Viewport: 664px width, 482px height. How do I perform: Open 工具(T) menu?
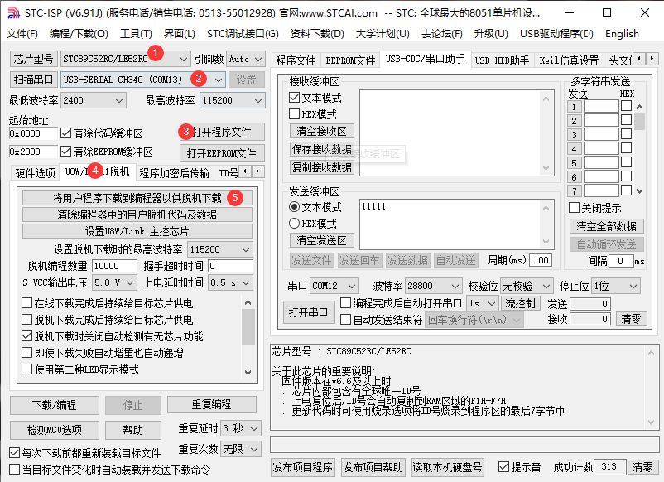tap(136, 33)
